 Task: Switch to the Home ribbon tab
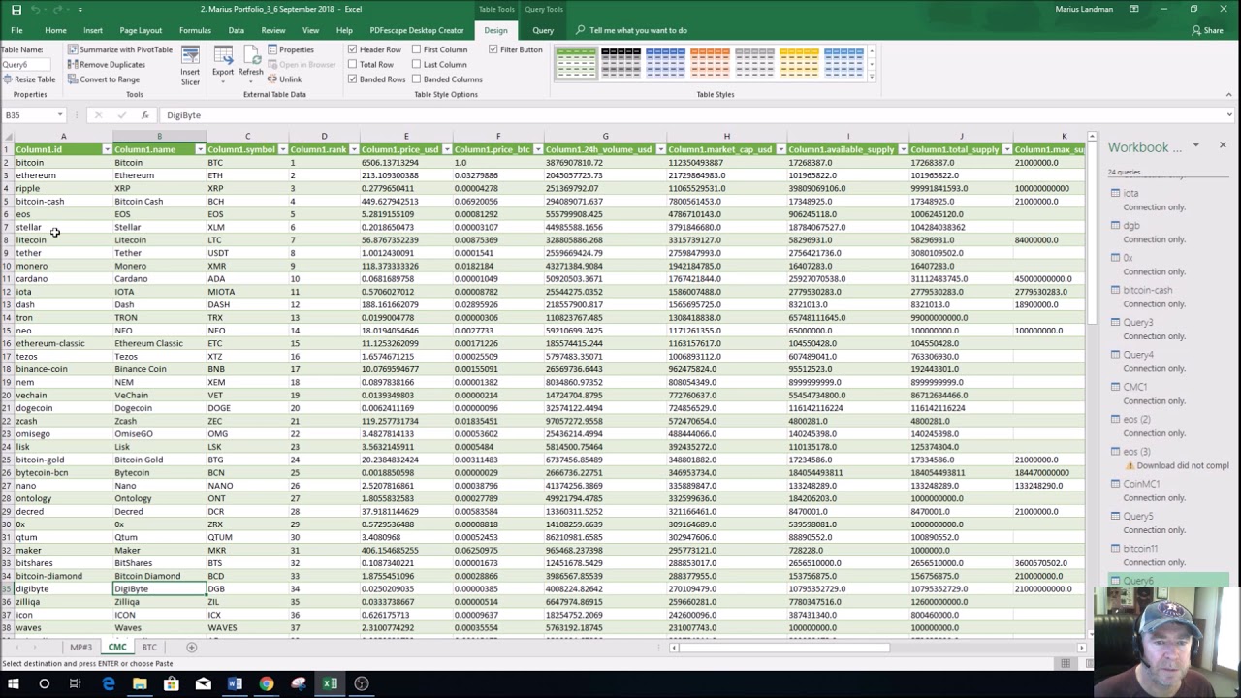tap(55, 30)
